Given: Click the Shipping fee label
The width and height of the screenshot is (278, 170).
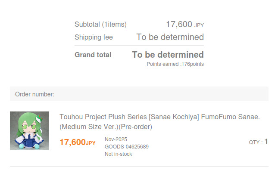Looking at the screenshot, I should coord(94,37).
